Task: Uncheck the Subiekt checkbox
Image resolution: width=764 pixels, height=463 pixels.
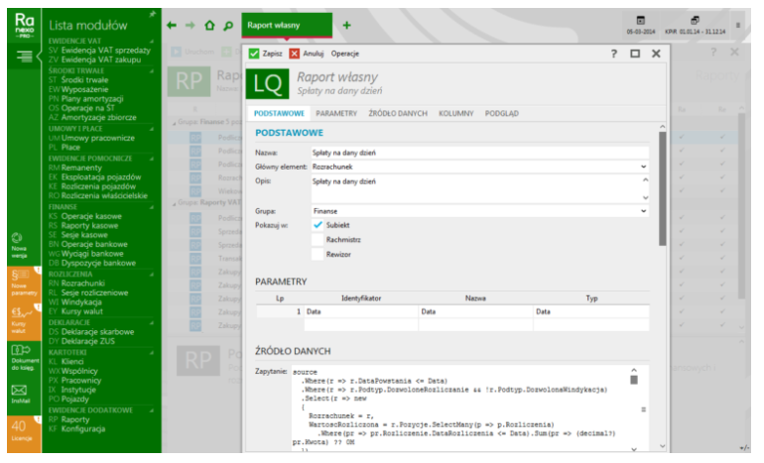Action: [318, 225]
